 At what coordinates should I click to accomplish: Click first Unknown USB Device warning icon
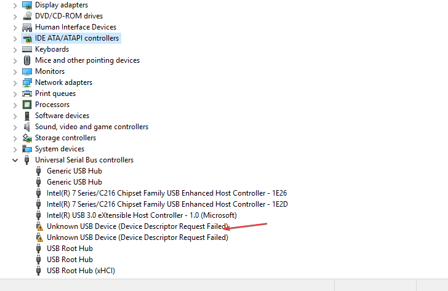[40, 226]
